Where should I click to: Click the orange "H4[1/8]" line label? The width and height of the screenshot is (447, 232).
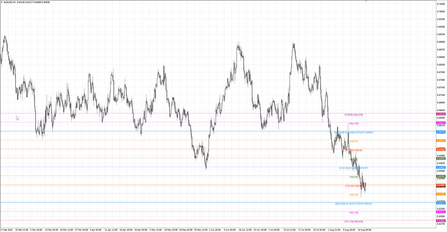(354, 195)
